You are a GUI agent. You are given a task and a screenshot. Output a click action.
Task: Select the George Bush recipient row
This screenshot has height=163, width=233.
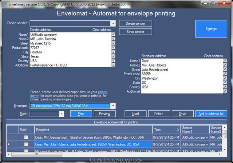pos(93,137)
